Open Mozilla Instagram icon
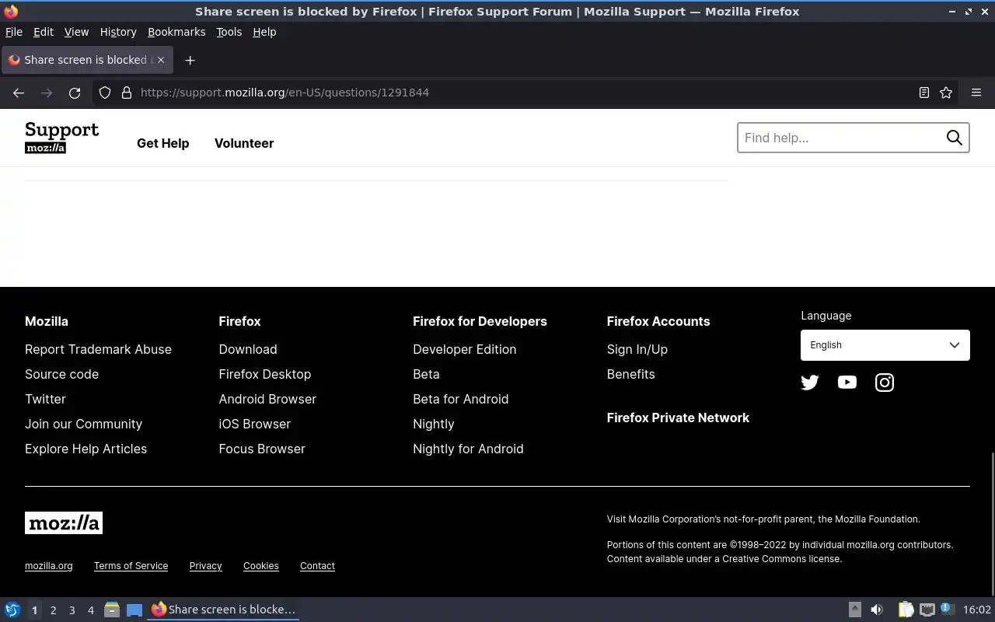 coord(885,383)
